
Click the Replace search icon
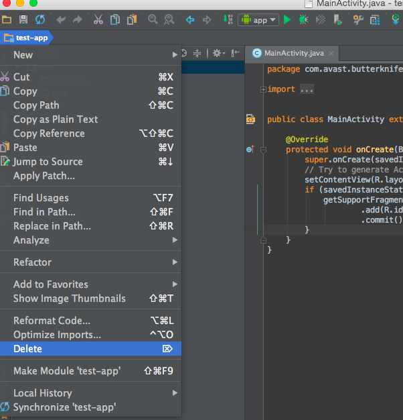(169, 19)
